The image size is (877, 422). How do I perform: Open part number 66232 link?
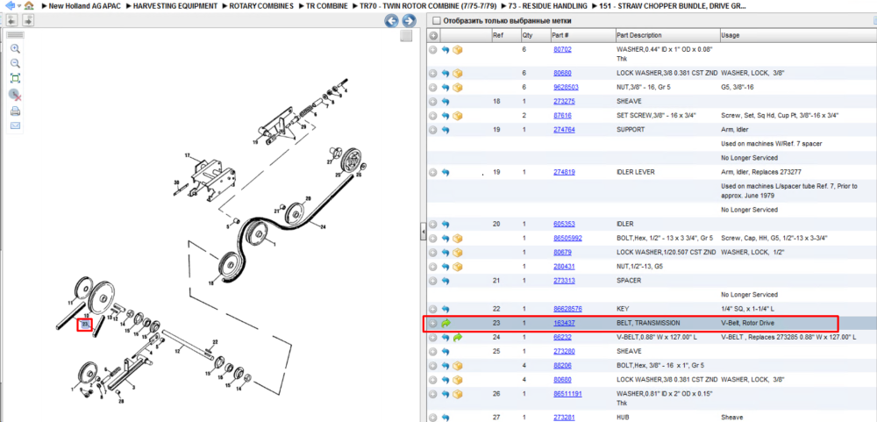pyautogui.click(x=562, y=337)
